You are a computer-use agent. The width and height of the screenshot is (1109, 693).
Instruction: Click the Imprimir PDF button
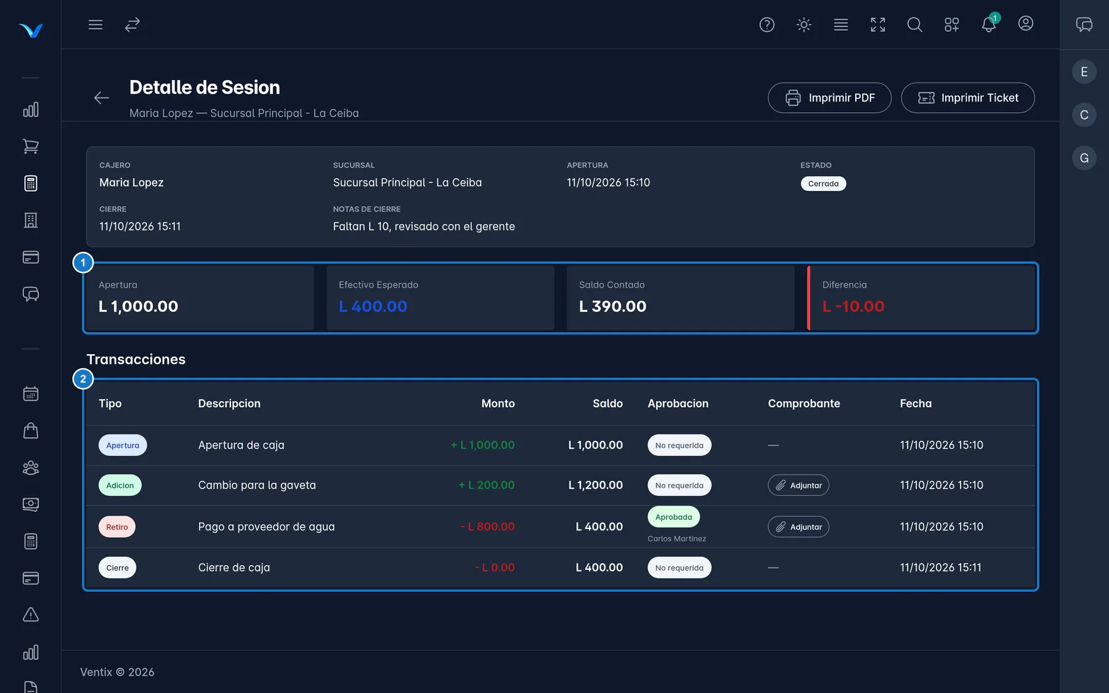pyautogui.click(x=829, y=98)
